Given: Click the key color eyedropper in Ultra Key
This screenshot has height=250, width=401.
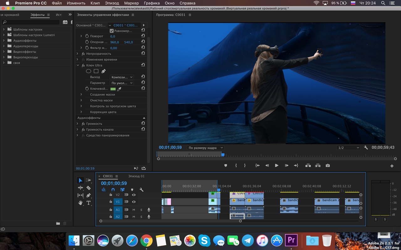Looking at the screenshot, I should (119, 89).
